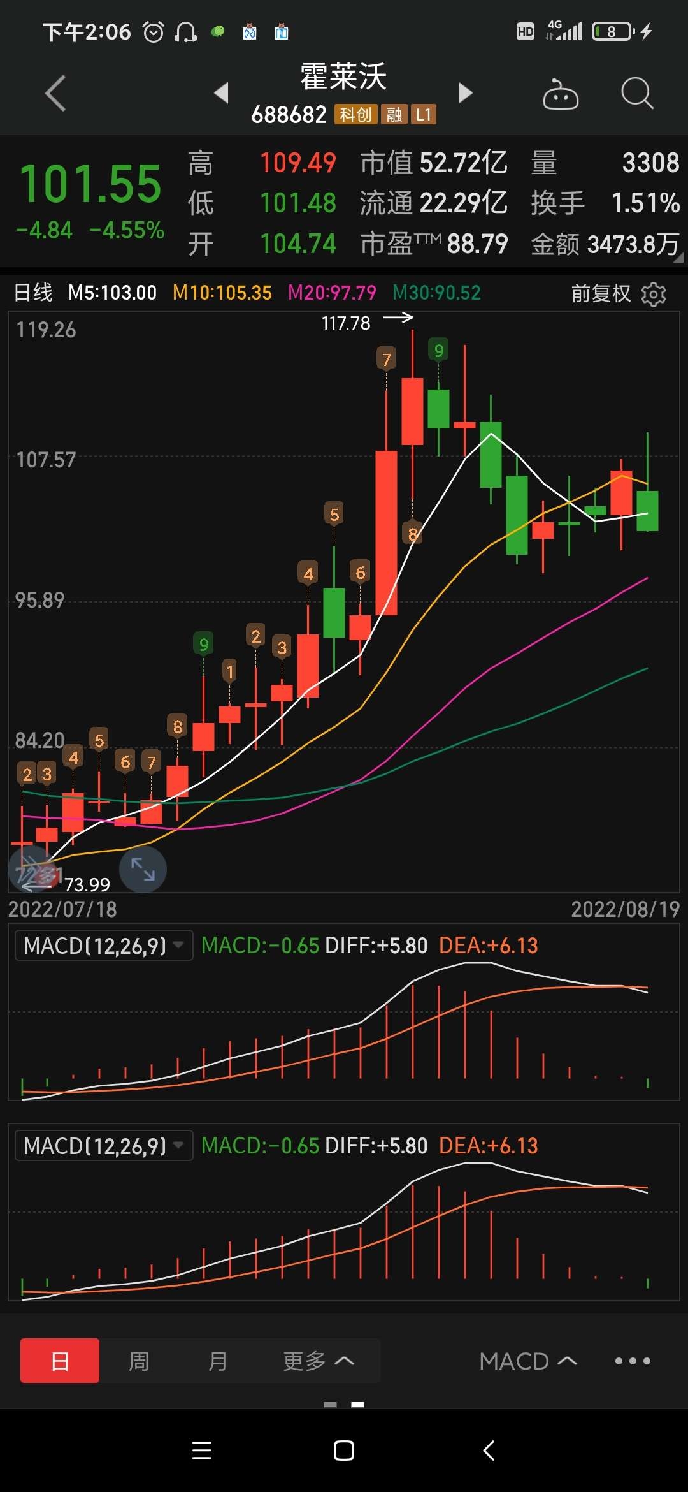Open the three-dot more options menu
Screen dimensions: 688x1492
click(x=633, y=1361)
